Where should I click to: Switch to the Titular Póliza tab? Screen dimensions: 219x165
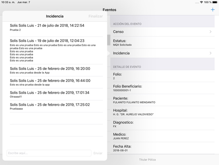[147, 160]
